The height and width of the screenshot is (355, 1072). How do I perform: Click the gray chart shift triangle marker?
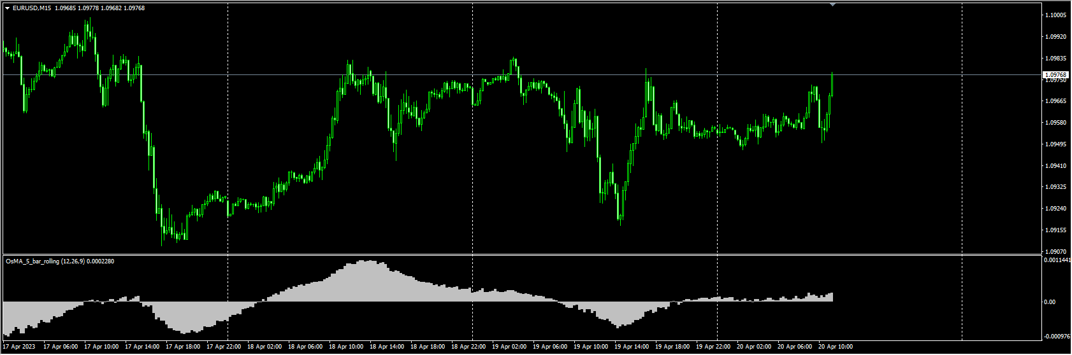coord(832,4)
